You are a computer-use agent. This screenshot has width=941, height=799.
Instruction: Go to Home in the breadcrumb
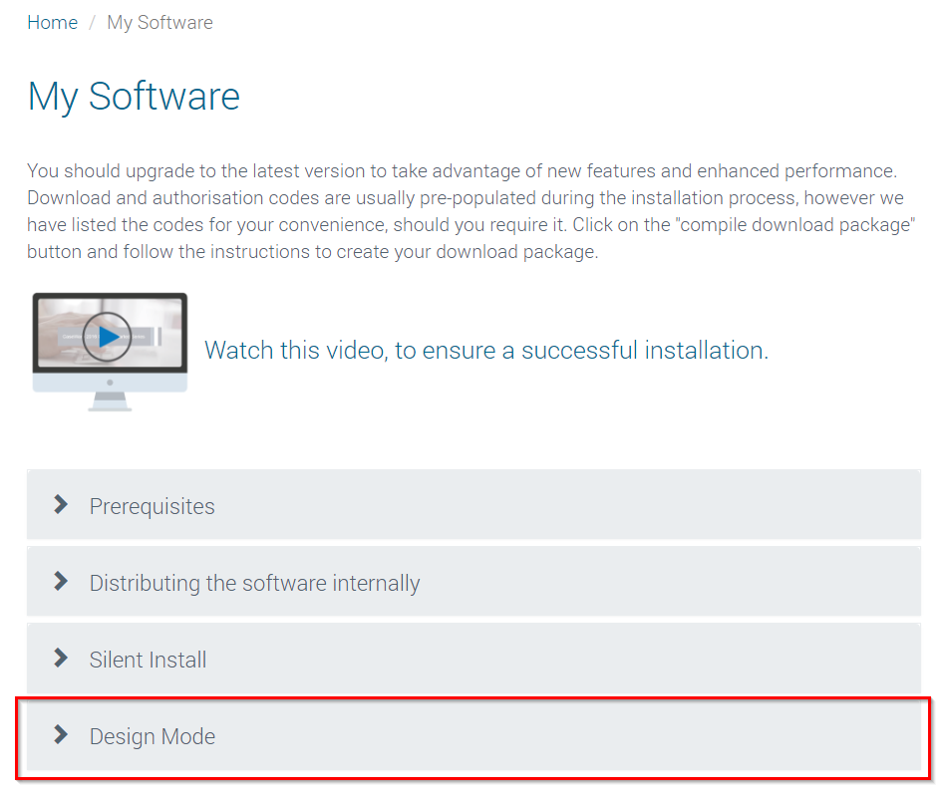coord(52,22)
